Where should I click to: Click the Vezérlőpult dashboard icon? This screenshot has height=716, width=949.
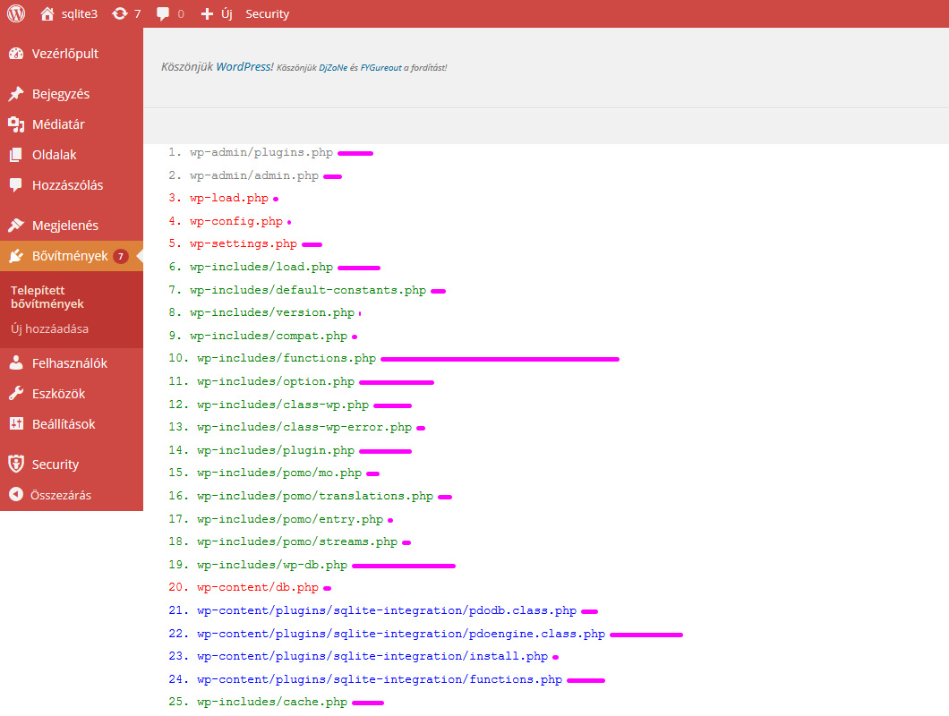(16, 54)
